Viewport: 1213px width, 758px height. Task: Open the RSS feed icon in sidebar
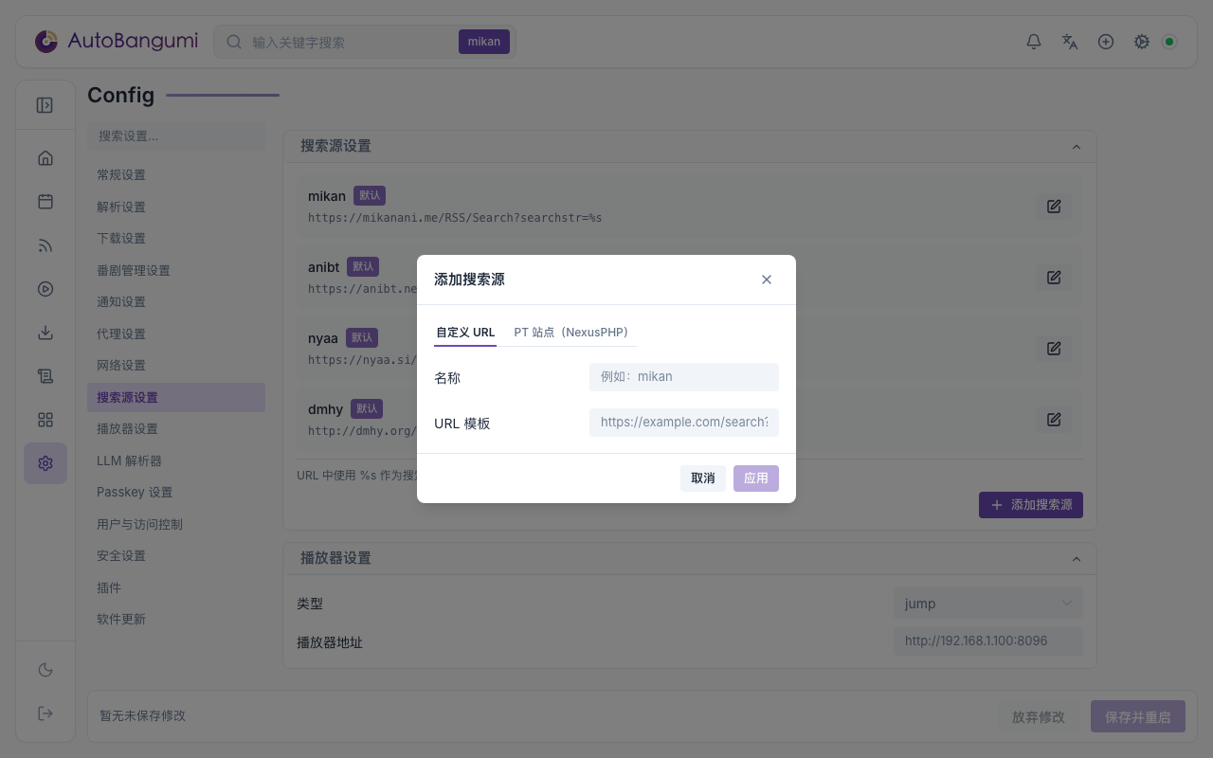coord(45,245)
